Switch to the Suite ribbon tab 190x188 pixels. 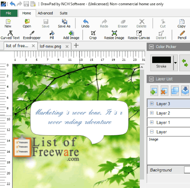[64, 13]
